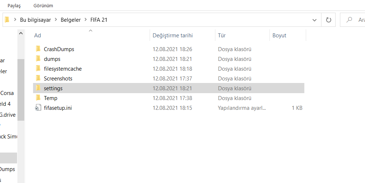Expand chevron between Belgeler and FIFA 21

click(x=86, y=20)
